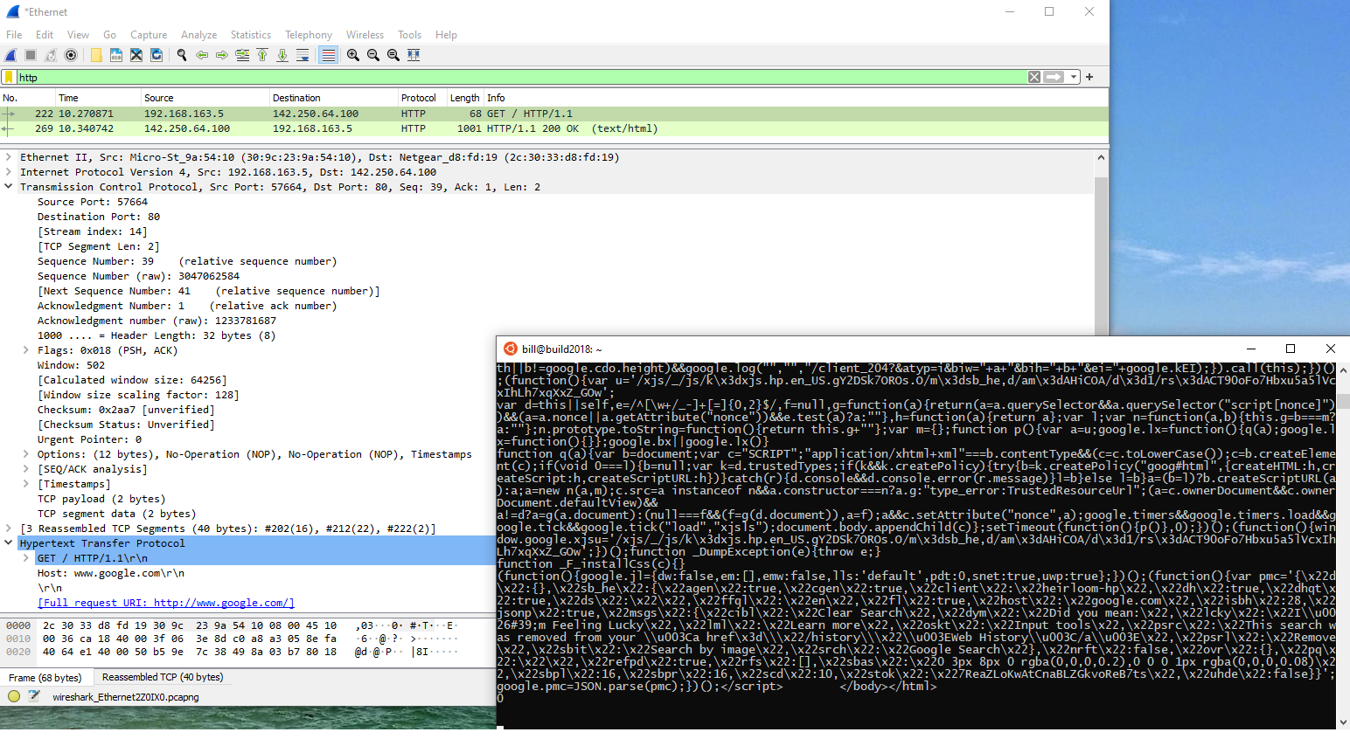Open full request URI link www.google.com

165,603
